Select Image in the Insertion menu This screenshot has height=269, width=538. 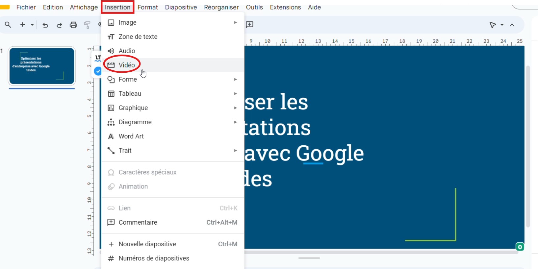[x=173, y=22]
